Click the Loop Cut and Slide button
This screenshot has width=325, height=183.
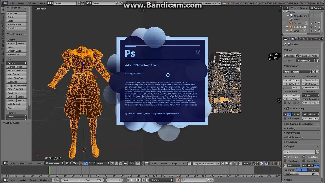coord(17,86)
